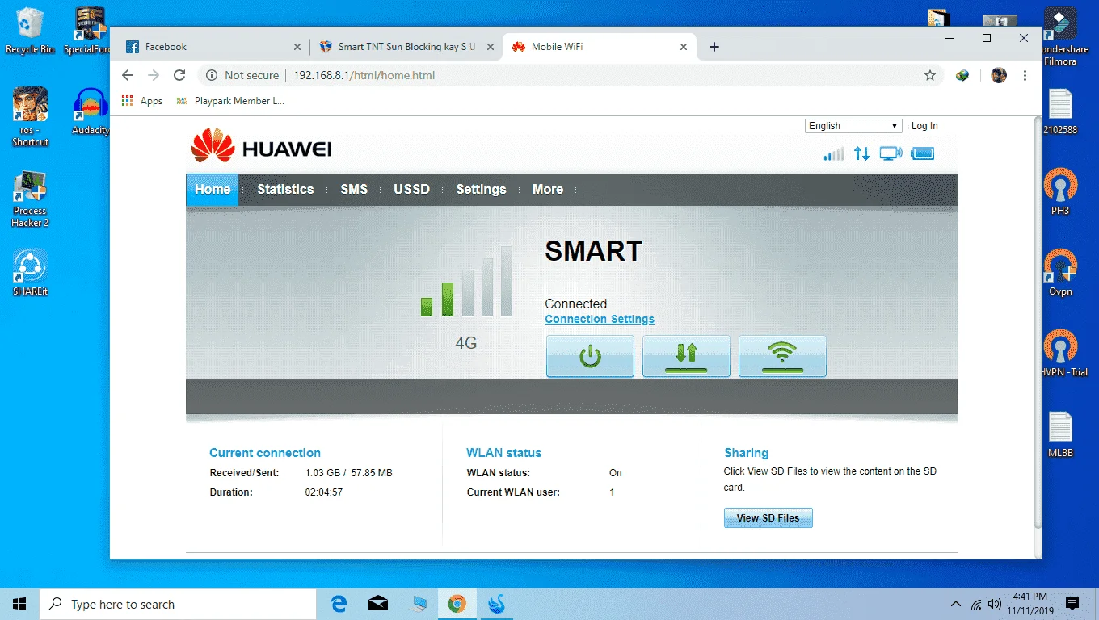Click the volume icon in the system tray
Image resolution: width=1099 pixels, height=620 pixels.
pos(995,604)
